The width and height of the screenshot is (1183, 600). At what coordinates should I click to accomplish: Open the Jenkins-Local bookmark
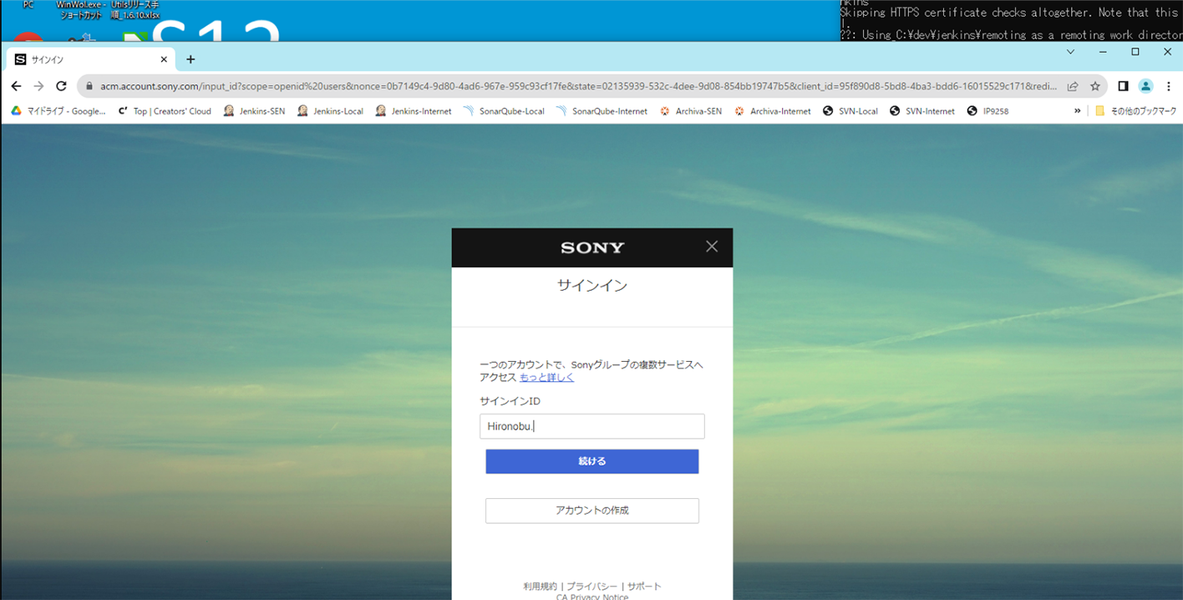point(330,111)
